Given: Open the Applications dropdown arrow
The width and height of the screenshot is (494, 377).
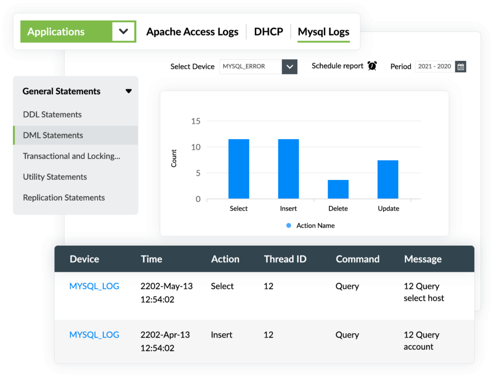Looking at the screenshot, I should pyautogui.click(x=123, y=31).
